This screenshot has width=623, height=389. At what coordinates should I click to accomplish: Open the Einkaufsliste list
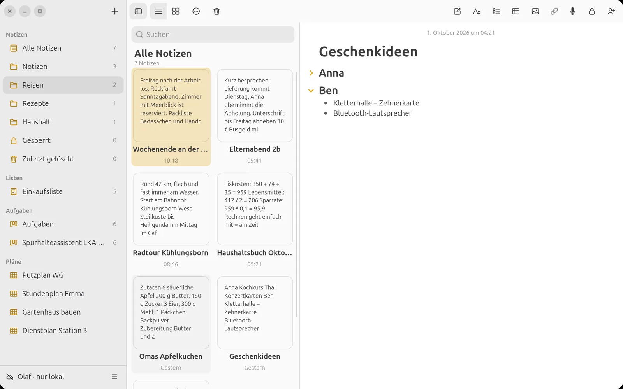coord(63,191)
